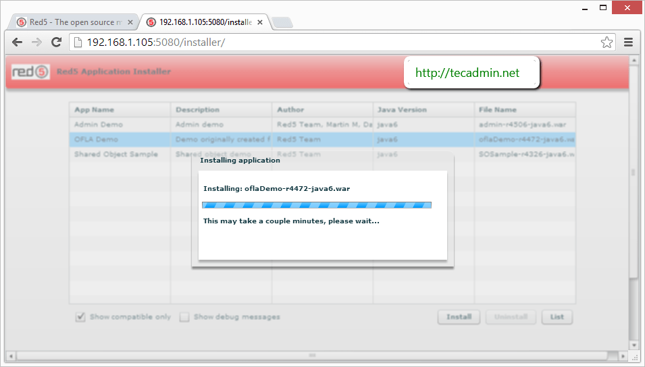
Task: Sort by Java Version column header
Action: tap(423, 110)
